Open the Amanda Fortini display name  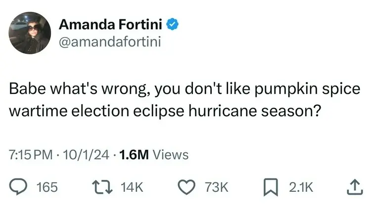click(x=111, y=24)
